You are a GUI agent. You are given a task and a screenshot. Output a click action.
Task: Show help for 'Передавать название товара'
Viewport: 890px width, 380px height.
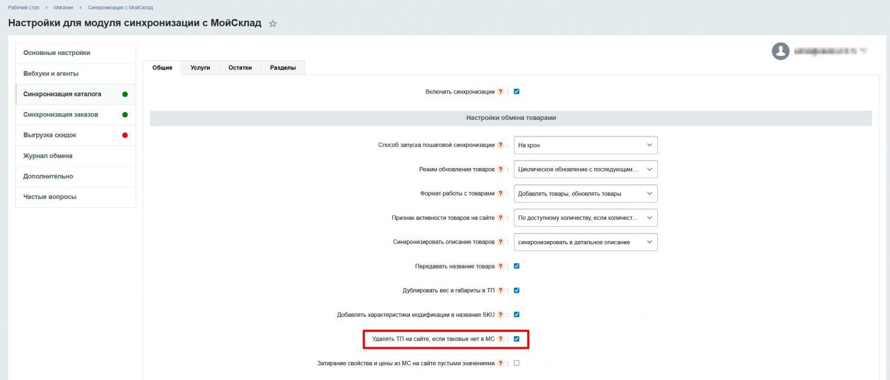pos(501,266)
